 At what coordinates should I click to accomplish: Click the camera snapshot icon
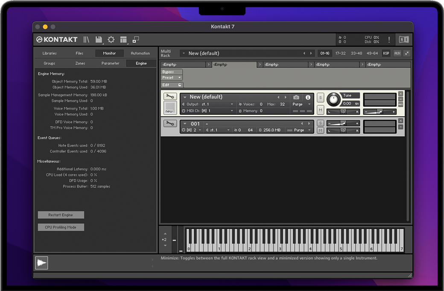point(296,97)
